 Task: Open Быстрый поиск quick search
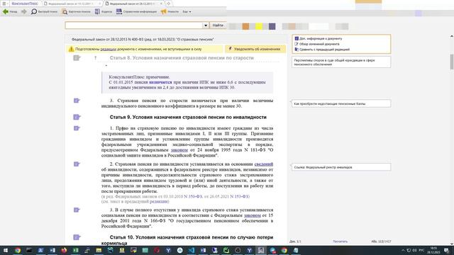44,11
